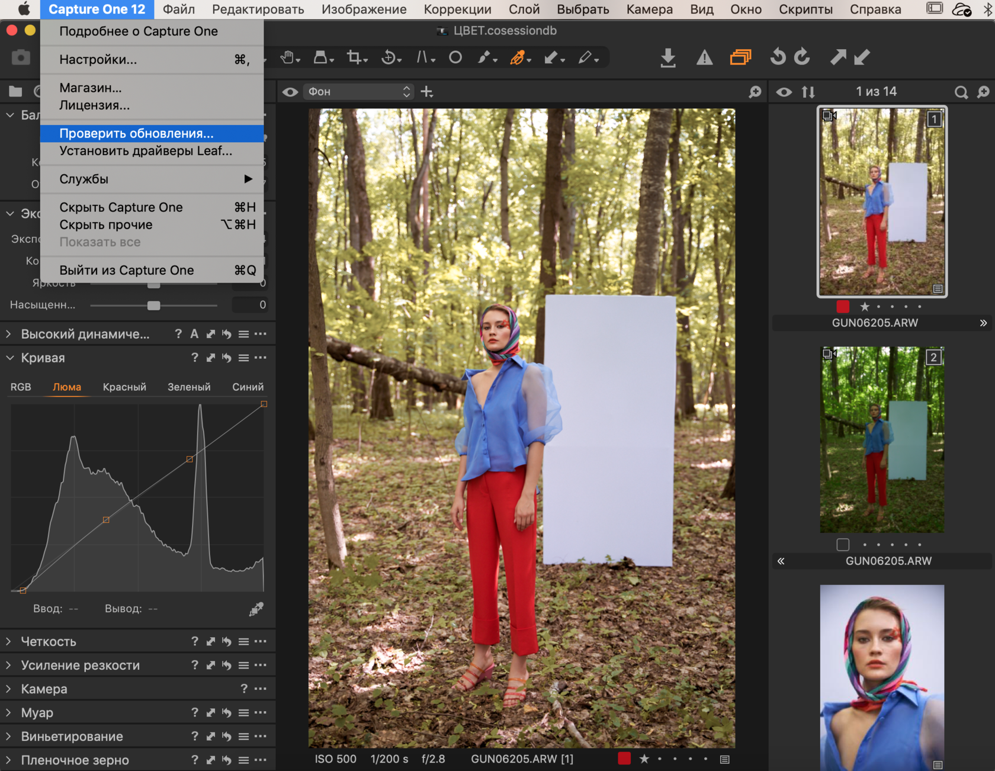
Task: Click the camera capture icon
Action: [x=21, y=57]
